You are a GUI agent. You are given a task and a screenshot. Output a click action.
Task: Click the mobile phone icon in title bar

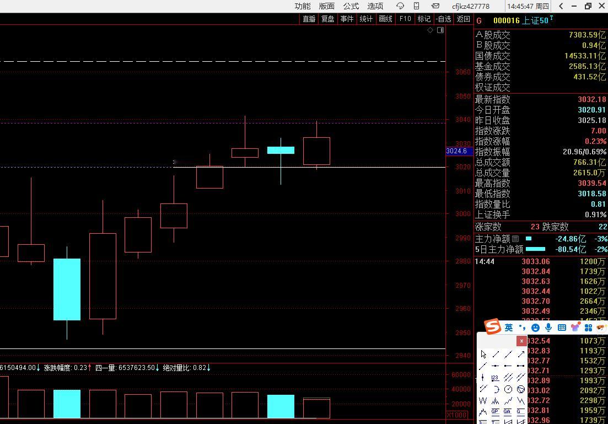pos(416,6)
